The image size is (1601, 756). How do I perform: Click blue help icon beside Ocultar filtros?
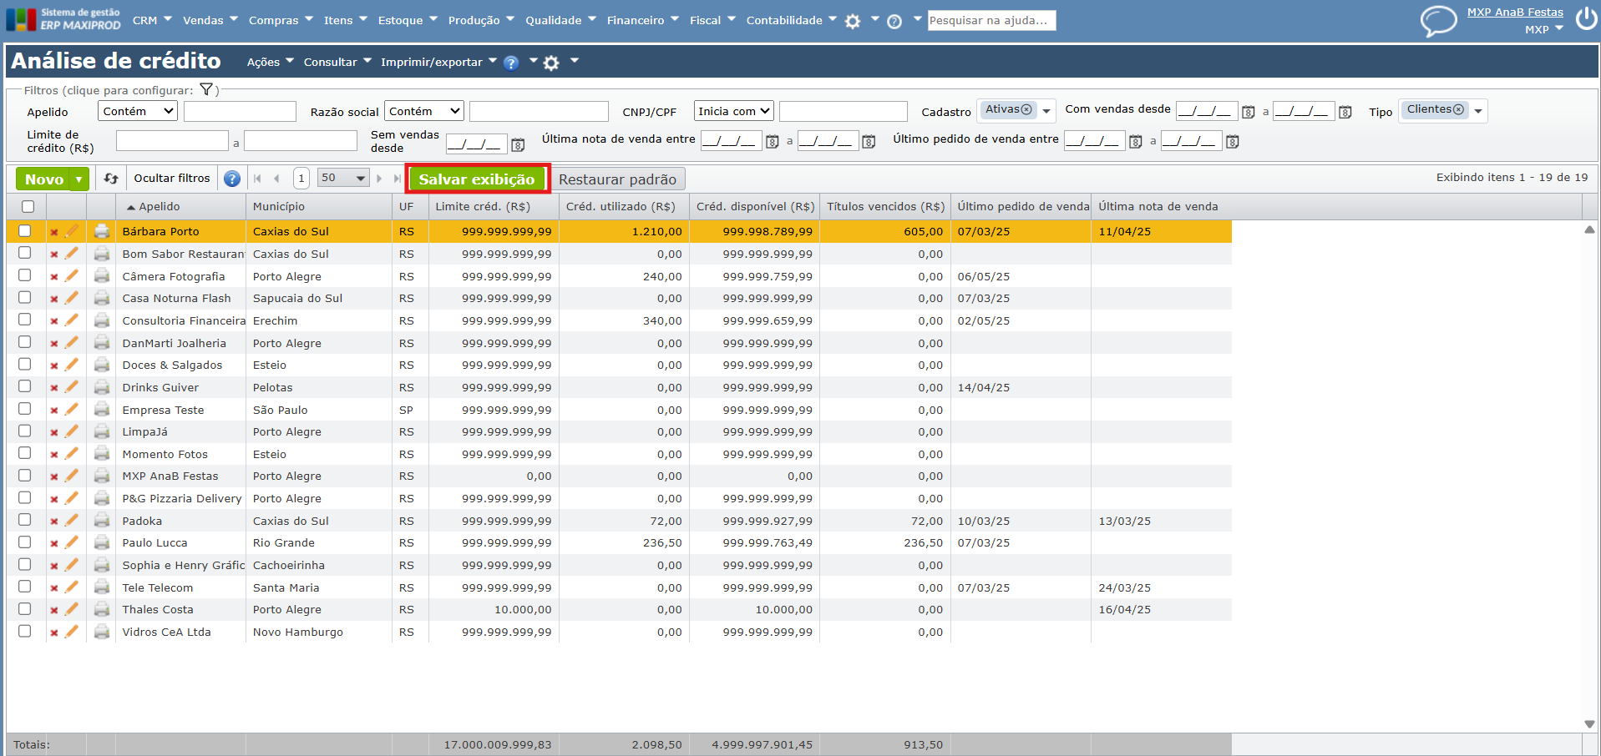click(x=232, y=179)
